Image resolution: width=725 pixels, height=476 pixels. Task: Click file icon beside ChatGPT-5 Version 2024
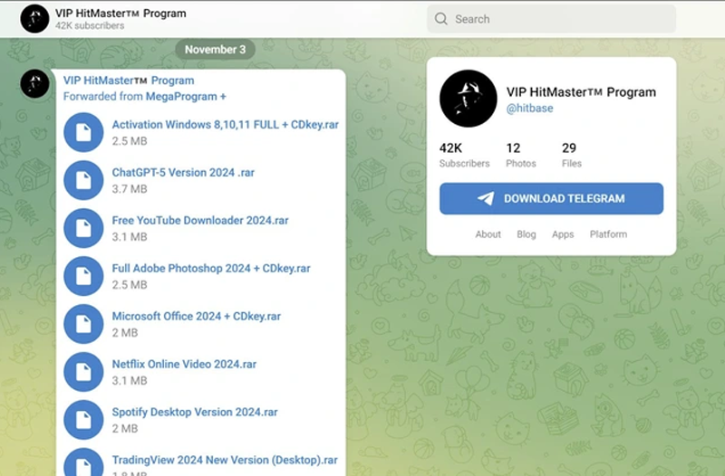click(83, 180)
